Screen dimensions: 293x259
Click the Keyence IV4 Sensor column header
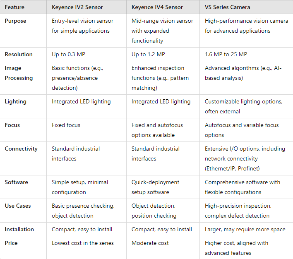tap(157, 7)
